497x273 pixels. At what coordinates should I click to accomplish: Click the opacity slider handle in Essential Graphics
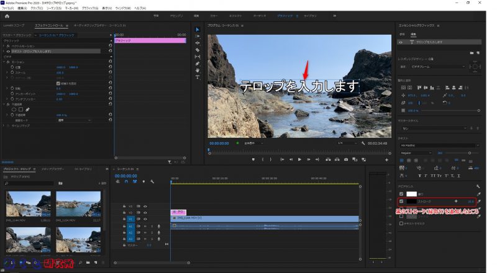pyautogui.click(x=478, y=110)
